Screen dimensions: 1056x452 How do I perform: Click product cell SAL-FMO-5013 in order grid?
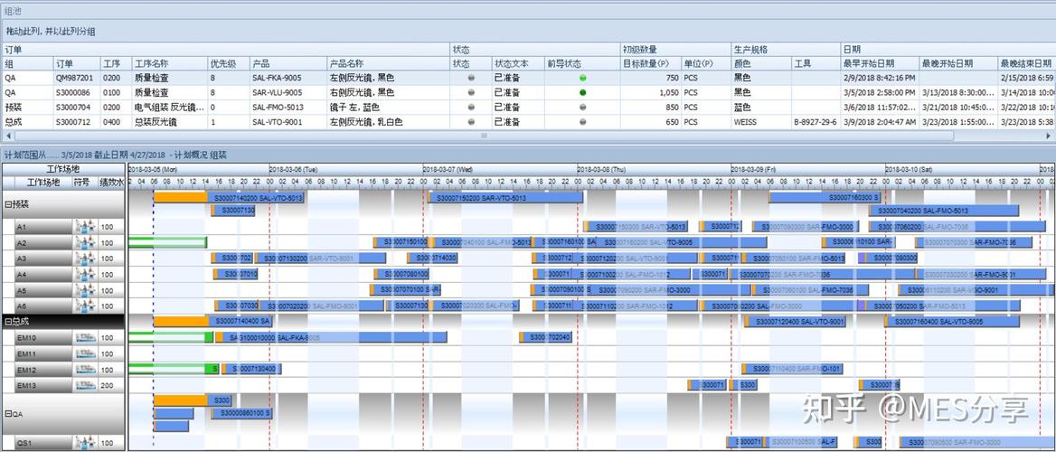tap(288, 108)
